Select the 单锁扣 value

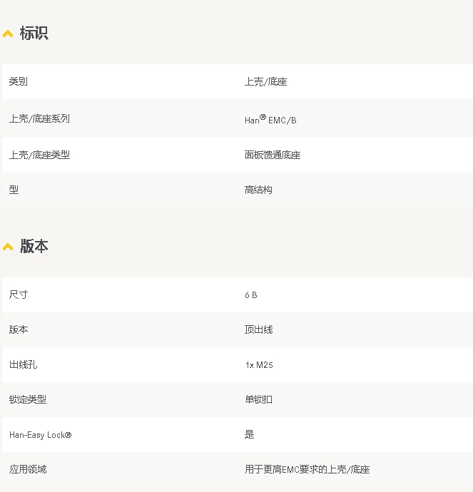tap(259, 399)
